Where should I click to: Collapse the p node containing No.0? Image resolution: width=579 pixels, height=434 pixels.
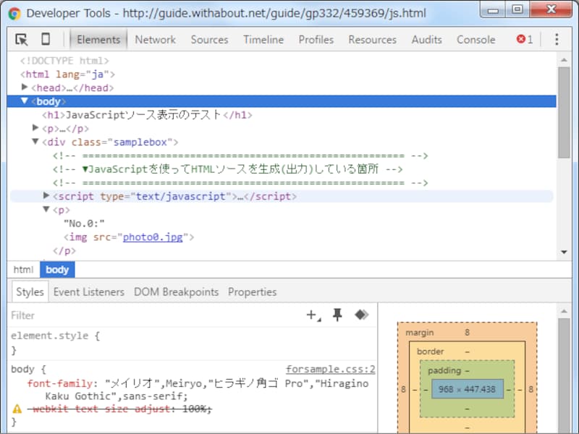point(46,209)
